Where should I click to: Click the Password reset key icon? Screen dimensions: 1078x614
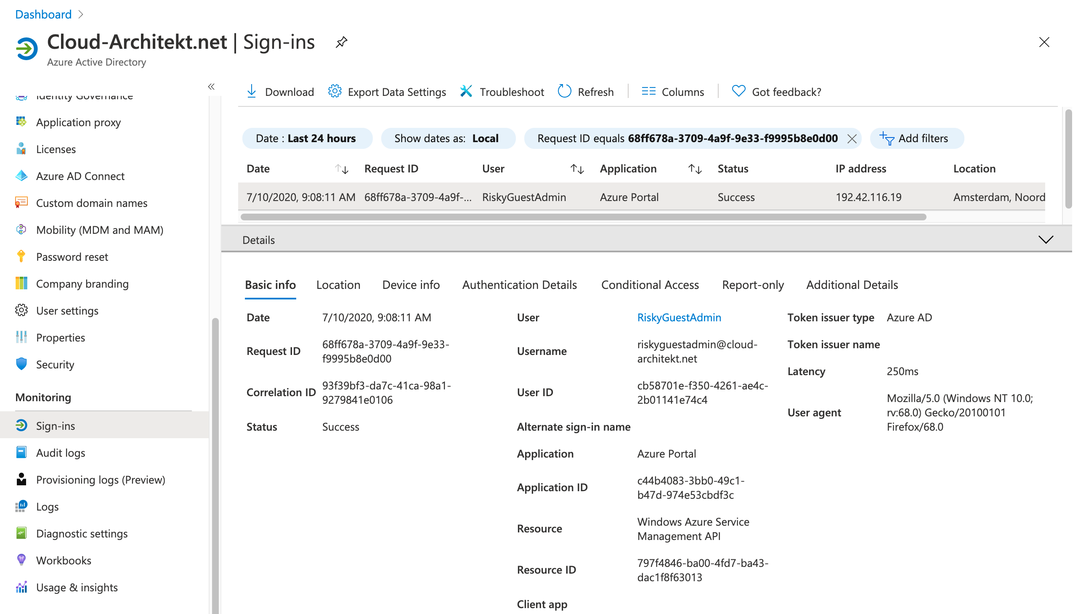pyautogui.click(x=21, y=257)
